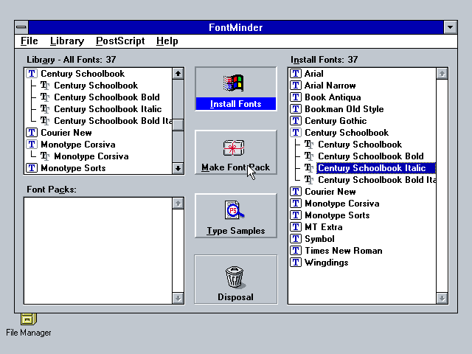This screenshot has height=354, width=472.
Task: Click the Arial Narrow font family icon
Action: click(x=296, y=86)
